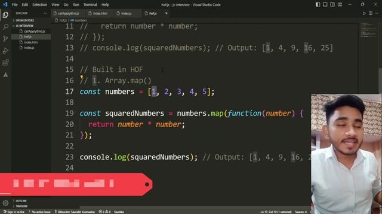Click the Run Code play icon
This screenshot has height=214, width=382.
364,13
